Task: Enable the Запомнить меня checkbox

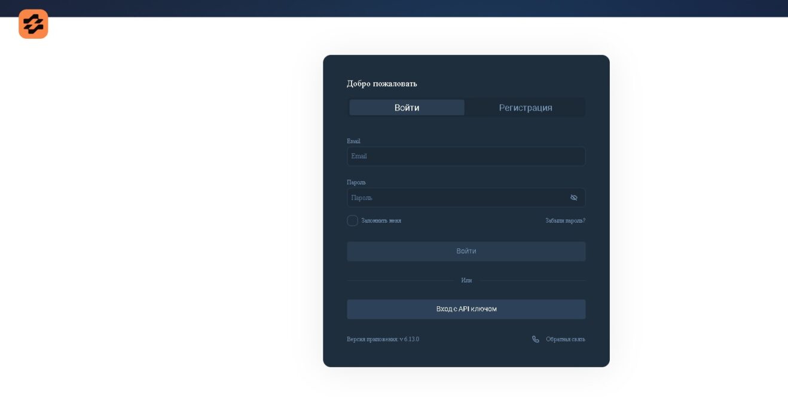Action: tap(352, 220)
